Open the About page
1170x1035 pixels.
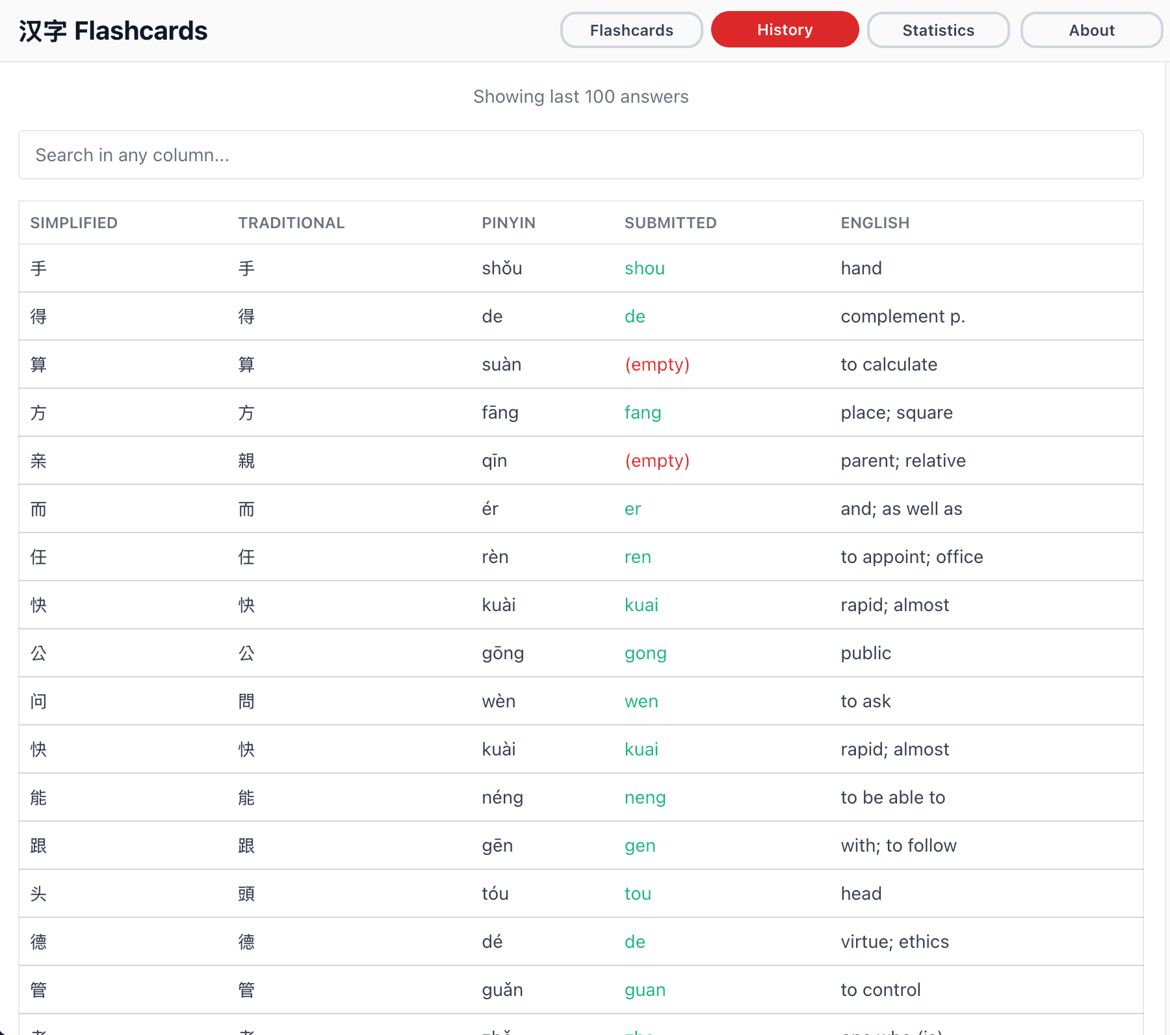[1091, 31]
